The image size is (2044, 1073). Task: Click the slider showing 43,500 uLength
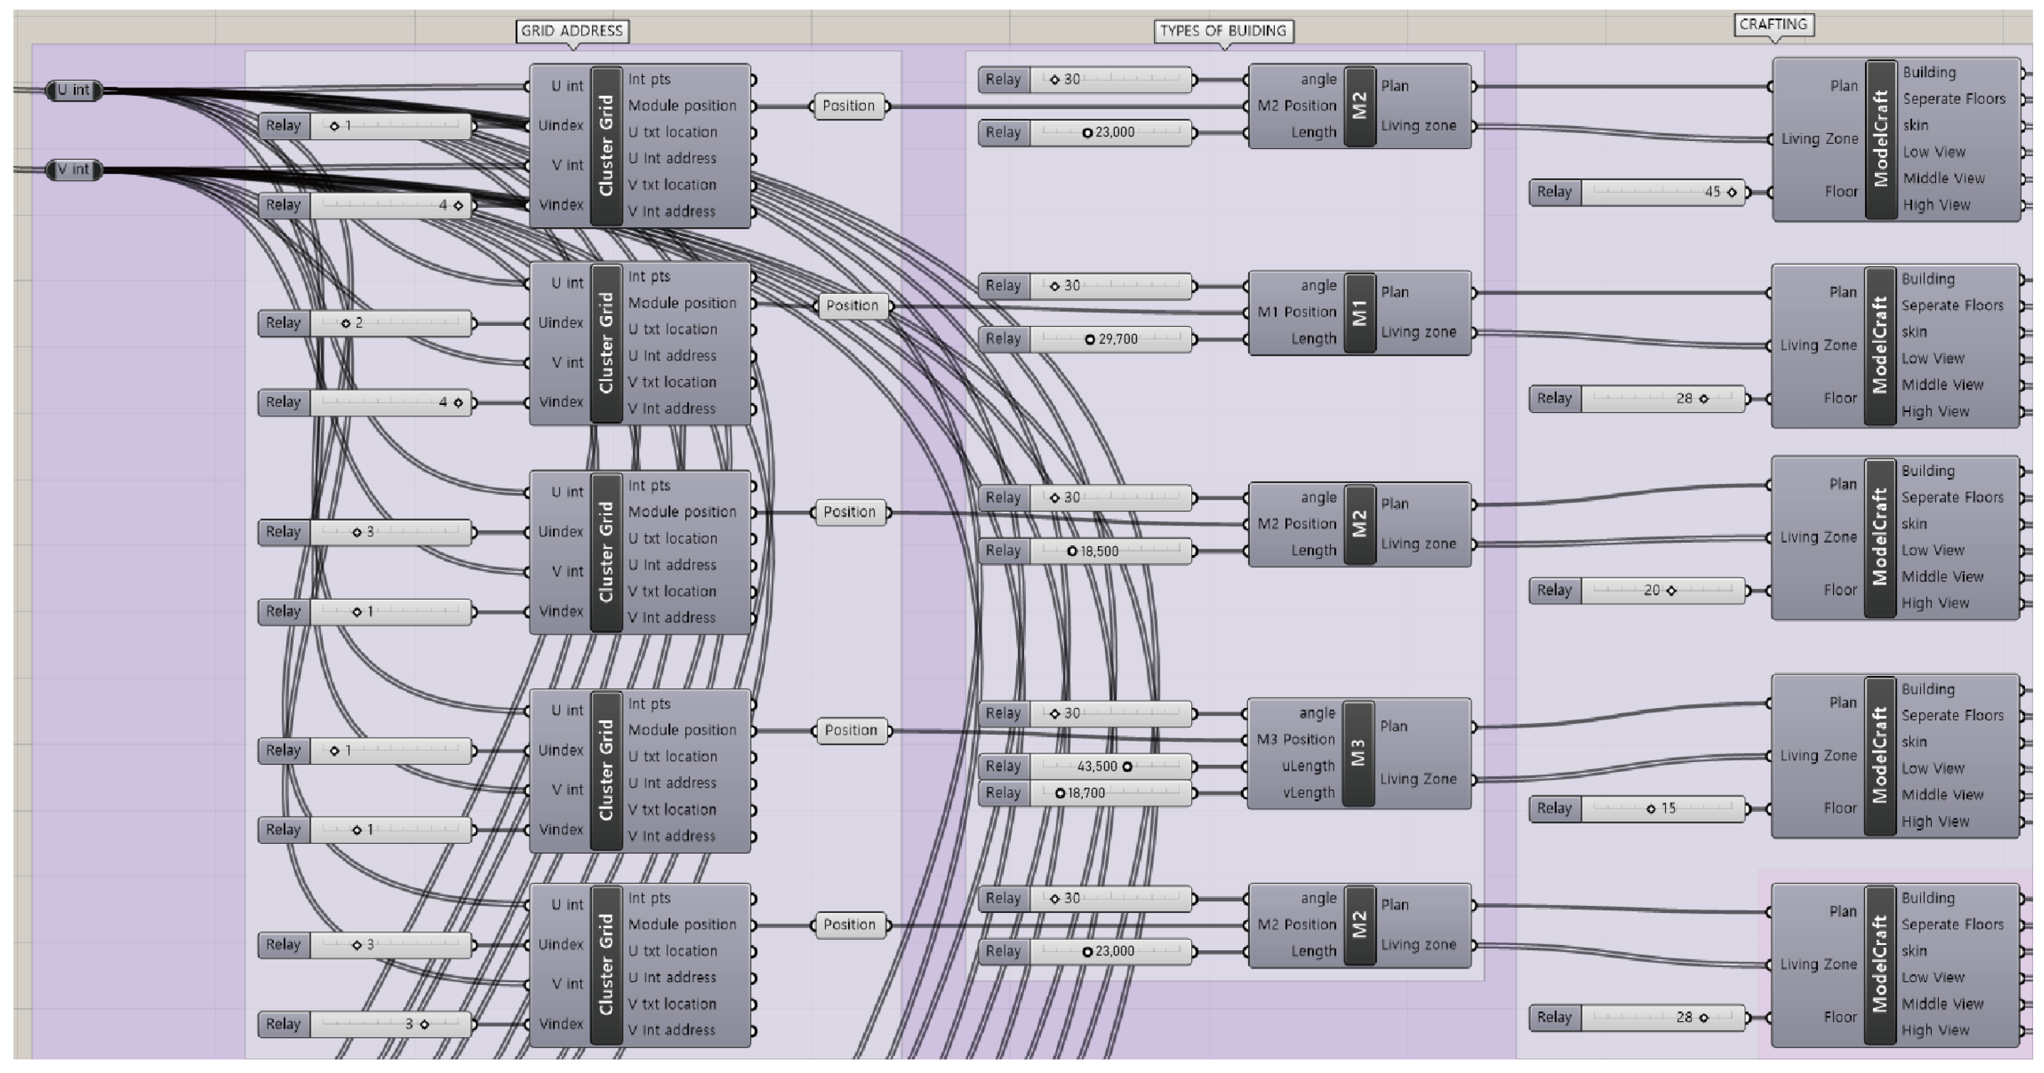point(1110,766)
